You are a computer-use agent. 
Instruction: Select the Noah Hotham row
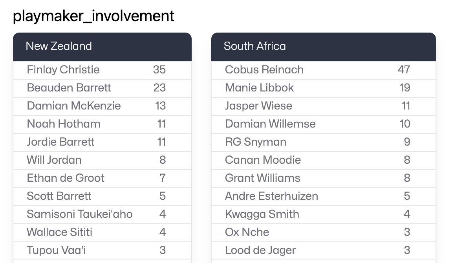click(x=102, y=124)
